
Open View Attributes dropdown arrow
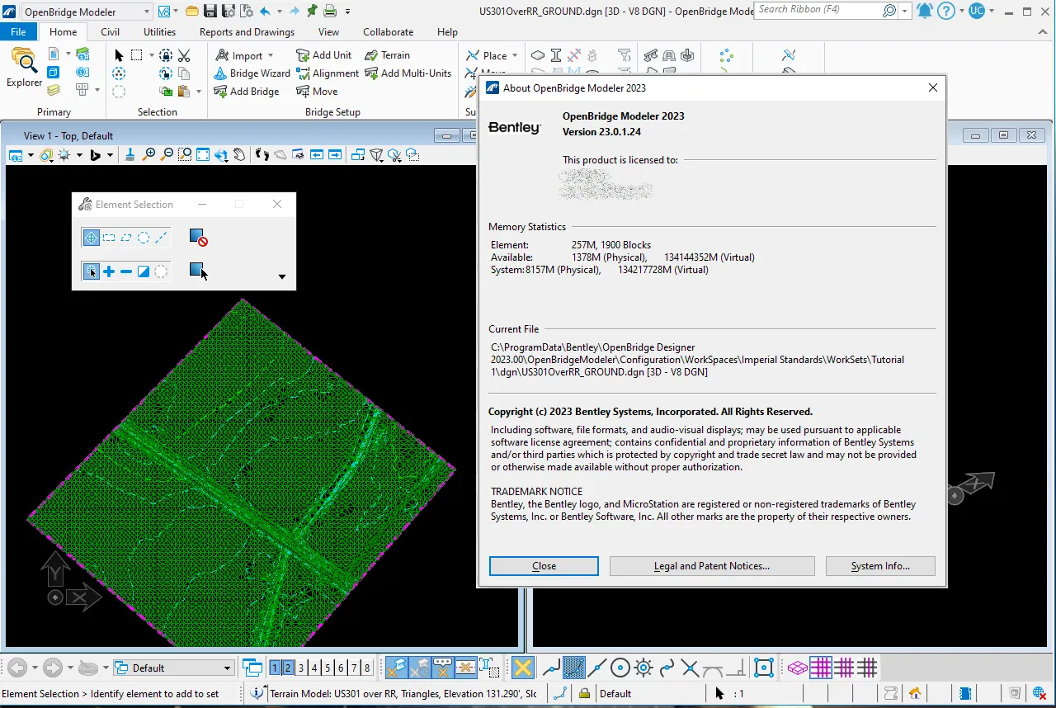[x=31, y=155]
